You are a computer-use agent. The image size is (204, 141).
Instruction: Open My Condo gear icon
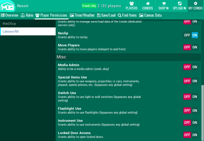pyautogui.click(x=195, y=3)
